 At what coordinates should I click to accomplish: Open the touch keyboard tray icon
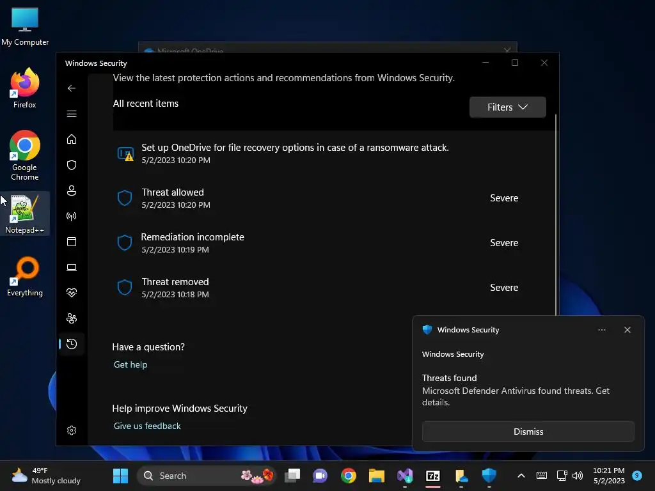pyautogui.click(x=541, y=476)
